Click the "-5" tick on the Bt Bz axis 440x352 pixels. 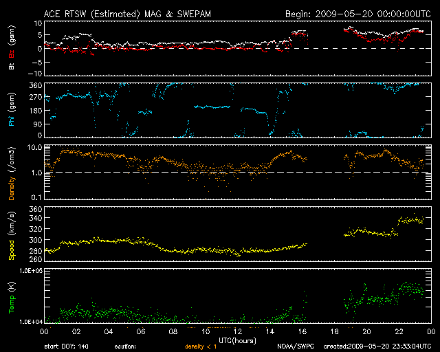pyautogui.click(x=36, y=63)
